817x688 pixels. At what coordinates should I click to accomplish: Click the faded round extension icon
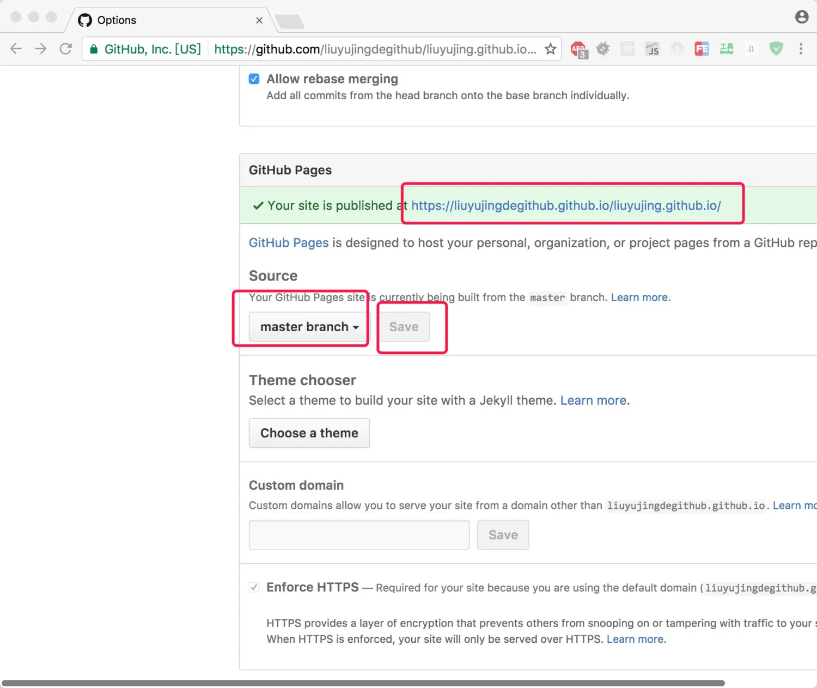click(677, 49)
